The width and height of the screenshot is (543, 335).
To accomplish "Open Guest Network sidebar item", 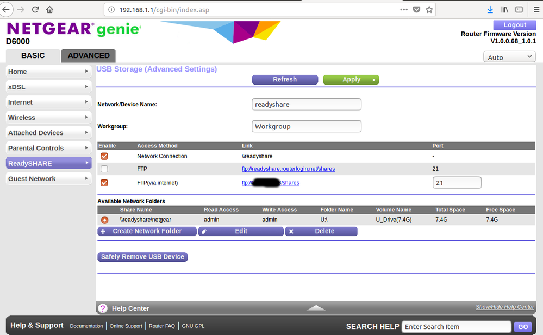I will pyautogui.click(x=48, y=178).
